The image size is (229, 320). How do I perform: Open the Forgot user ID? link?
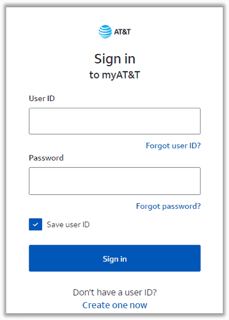(173, 146)
